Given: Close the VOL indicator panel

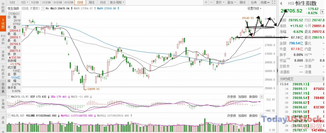Looking at the screenshot, I should click(261, 115).
